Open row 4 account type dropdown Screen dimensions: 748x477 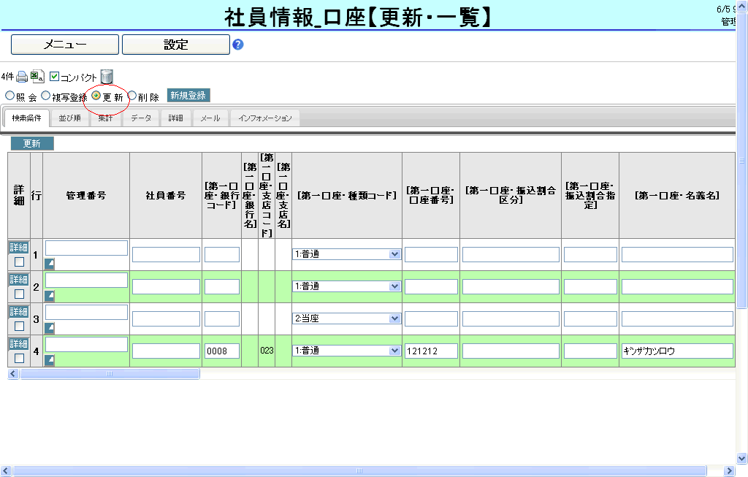pyautogui.click(x=394, y=351)
